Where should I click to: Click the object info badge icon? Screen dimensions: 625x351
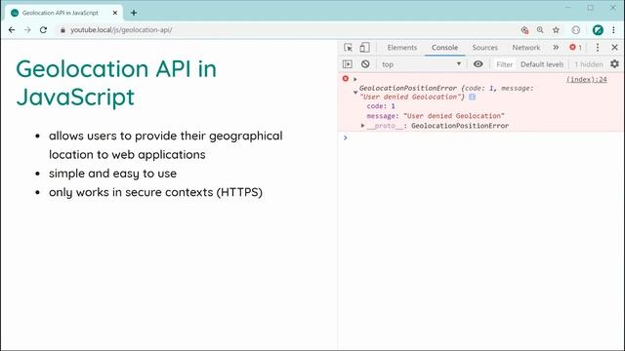(472, 97)
